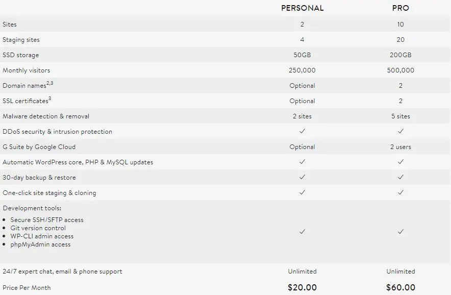Image resolution: width=451 pixels, height=295 pixels.
Task: Click the Pro 200GB SSD storage value
Action: 400,55
